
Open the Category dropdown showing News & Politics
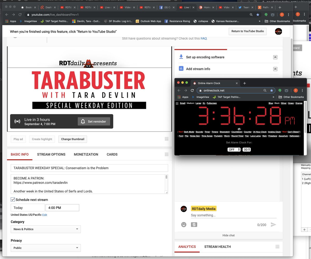[46, 229]
